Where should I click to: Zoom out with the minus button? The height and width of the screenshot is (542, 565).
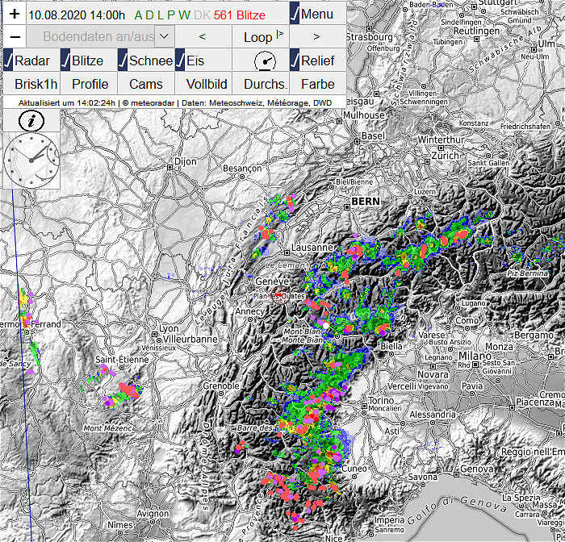[14, 37]
